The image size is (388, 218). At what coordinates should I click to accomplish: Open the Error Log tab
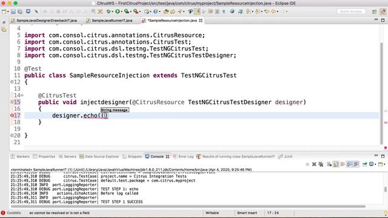pyautogui.click(x=183, y=156)
